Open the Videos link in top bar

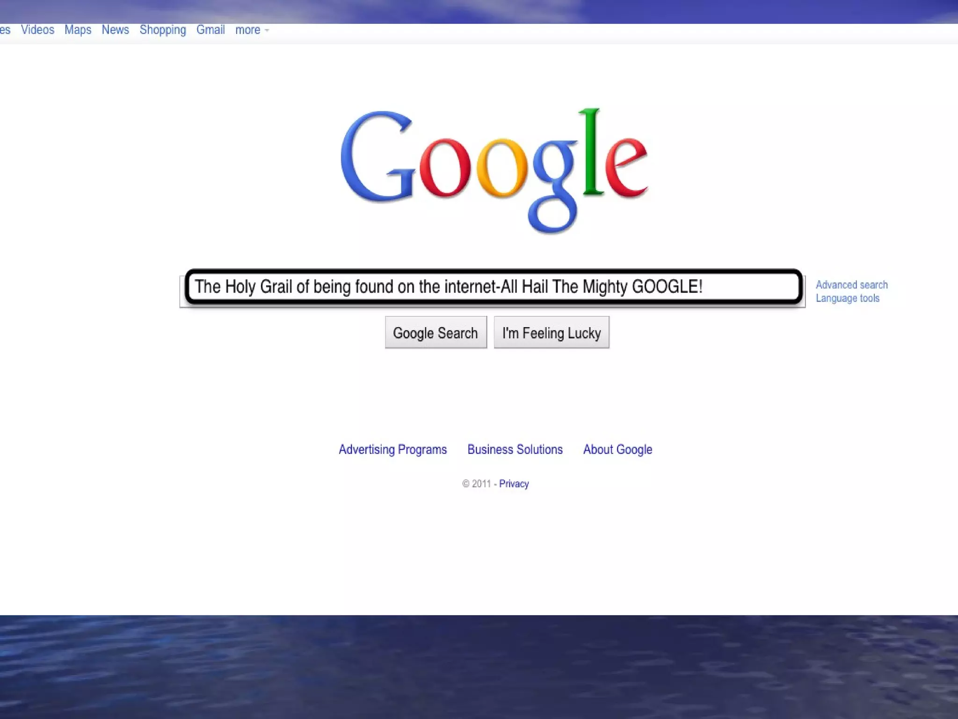pyautogui.click(x=37, y=30)
